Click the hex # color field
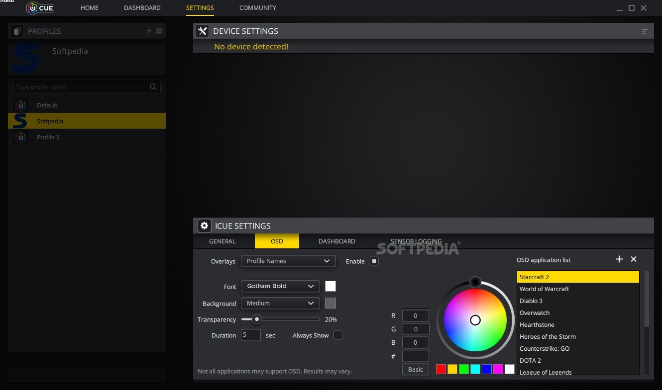662x390 pixels. [x=416, y=356]
